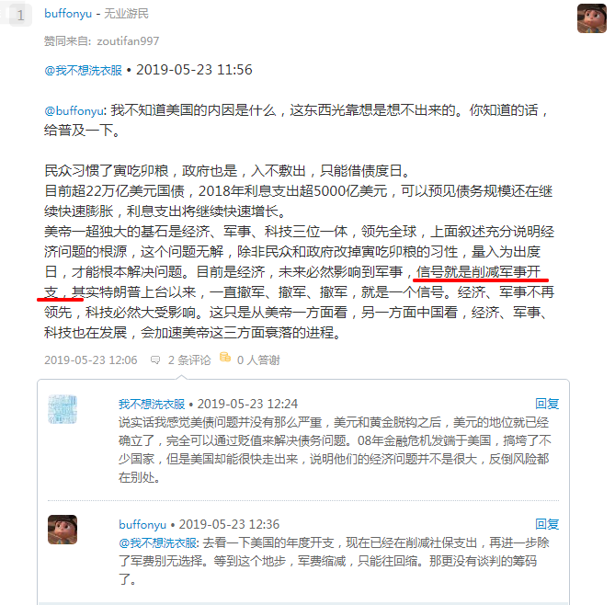This screenshot has width=615, height=605.
Task: Open the answer permalink dated 2019-05-23 12:06
Action: point(91,360)
